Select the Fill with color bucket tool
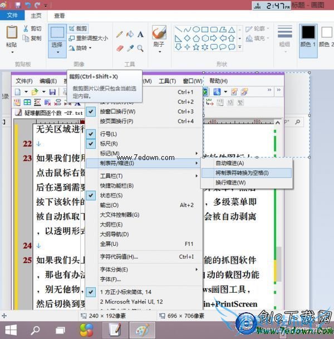334x339 pixels. click(130, 34)
